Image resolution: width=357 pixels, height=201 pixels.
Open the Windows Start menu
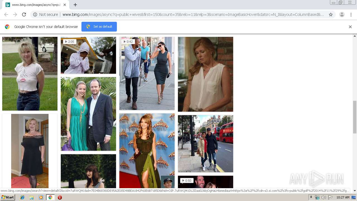point(8,197)
